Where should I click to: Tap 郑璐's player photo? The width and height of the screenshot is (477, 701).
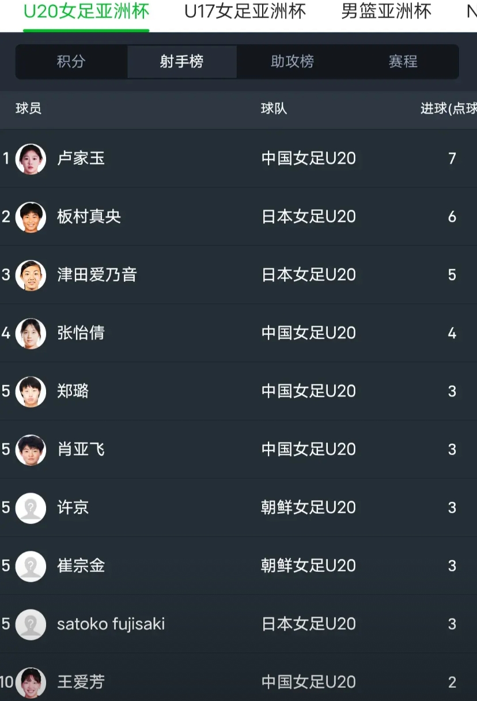point(31,391)
